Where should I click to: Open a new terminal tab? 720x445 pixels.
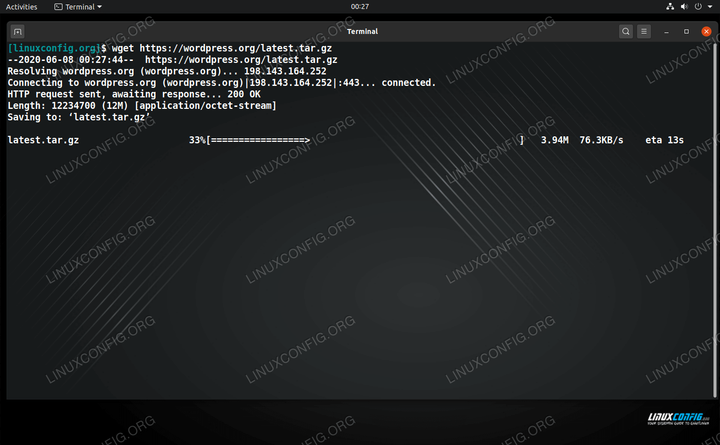(x=17, y=31)
